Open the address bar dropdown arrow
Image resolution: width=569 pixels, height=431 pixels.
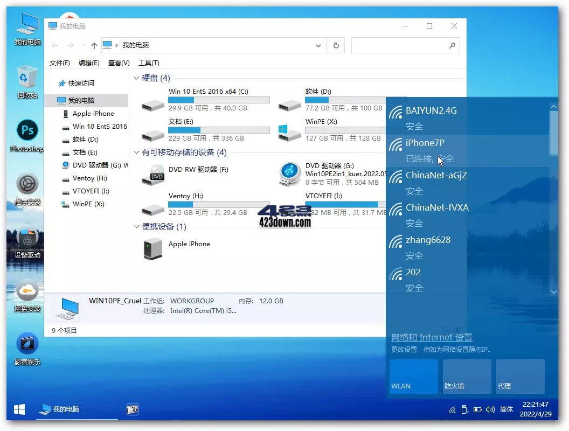pos(318,45)
